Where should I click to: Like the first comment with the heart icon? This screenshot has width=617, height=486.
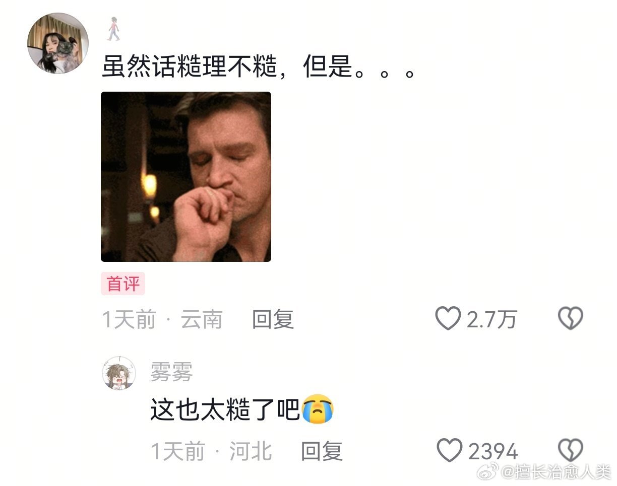click(x=448, y=318)
